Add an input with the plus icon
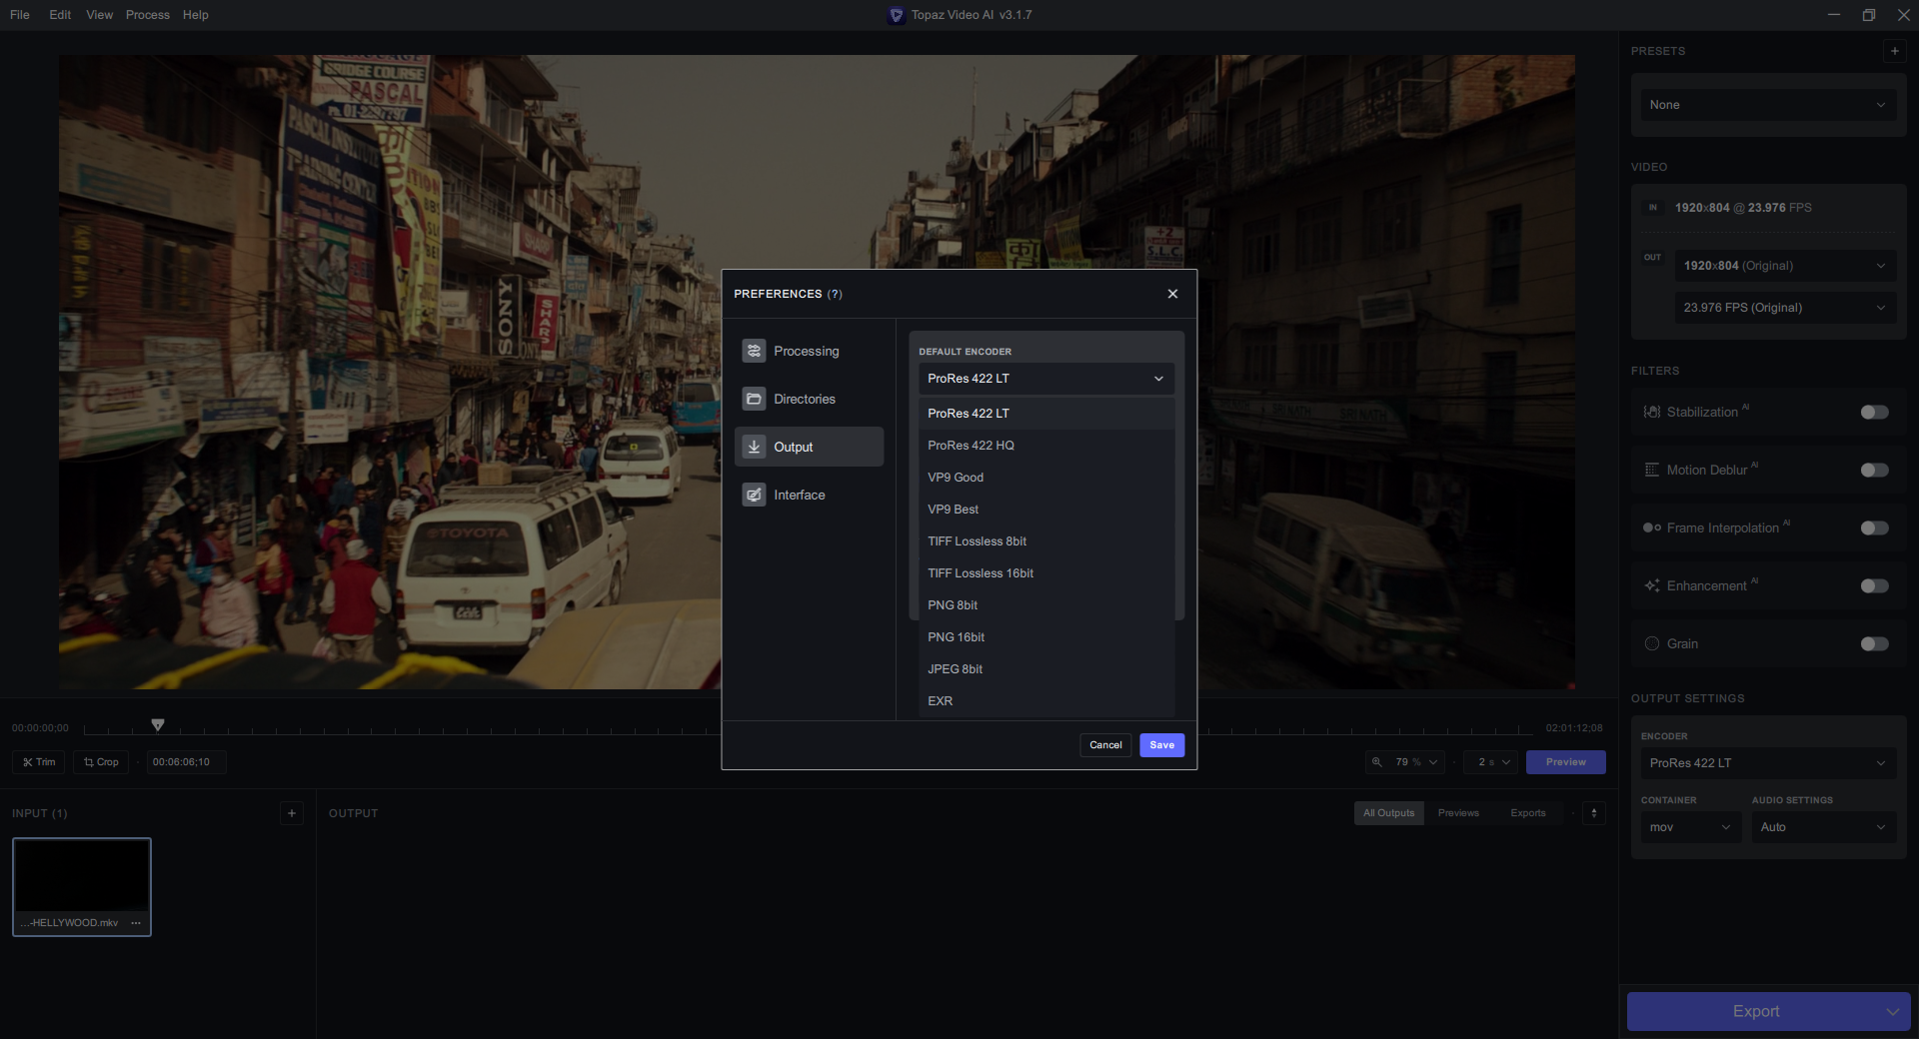Screen dimensions: 1919x1039 click(292, 813)
